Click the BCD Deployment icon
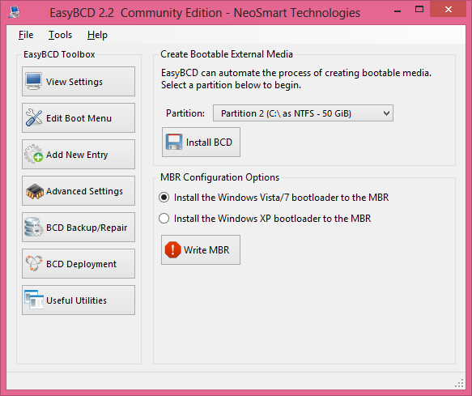472x396 pixels. click(x=33, y=263)
